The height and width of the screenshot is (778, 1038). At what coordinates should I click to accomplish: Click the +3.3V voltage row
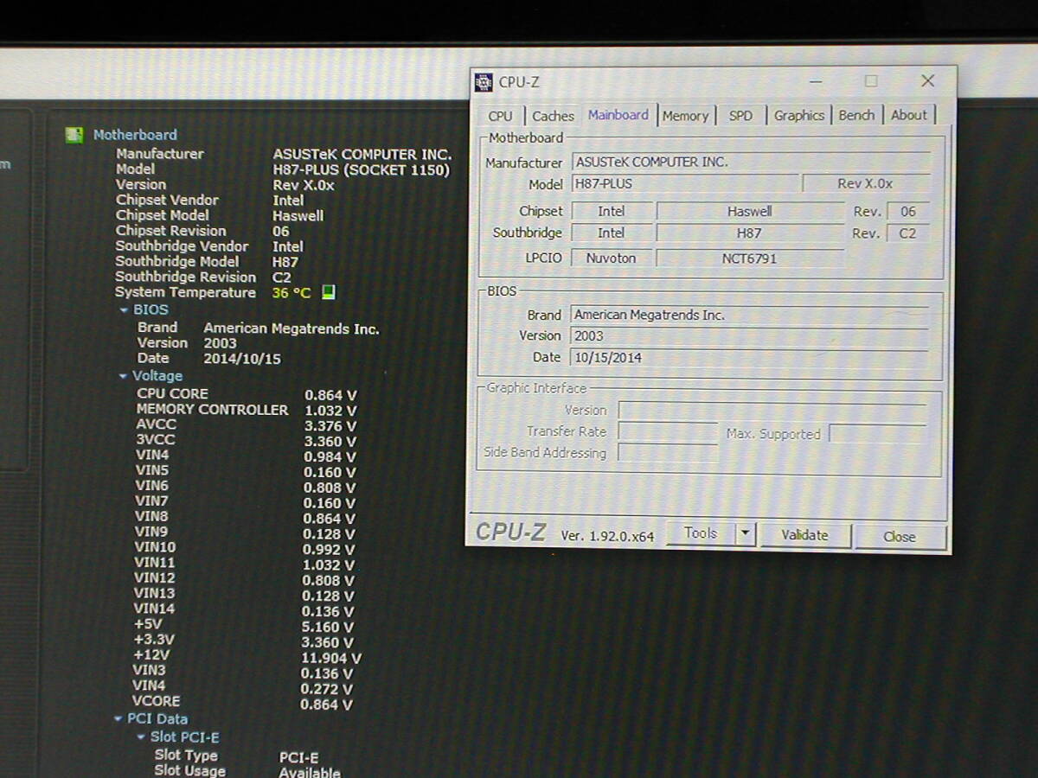point(243,641)
